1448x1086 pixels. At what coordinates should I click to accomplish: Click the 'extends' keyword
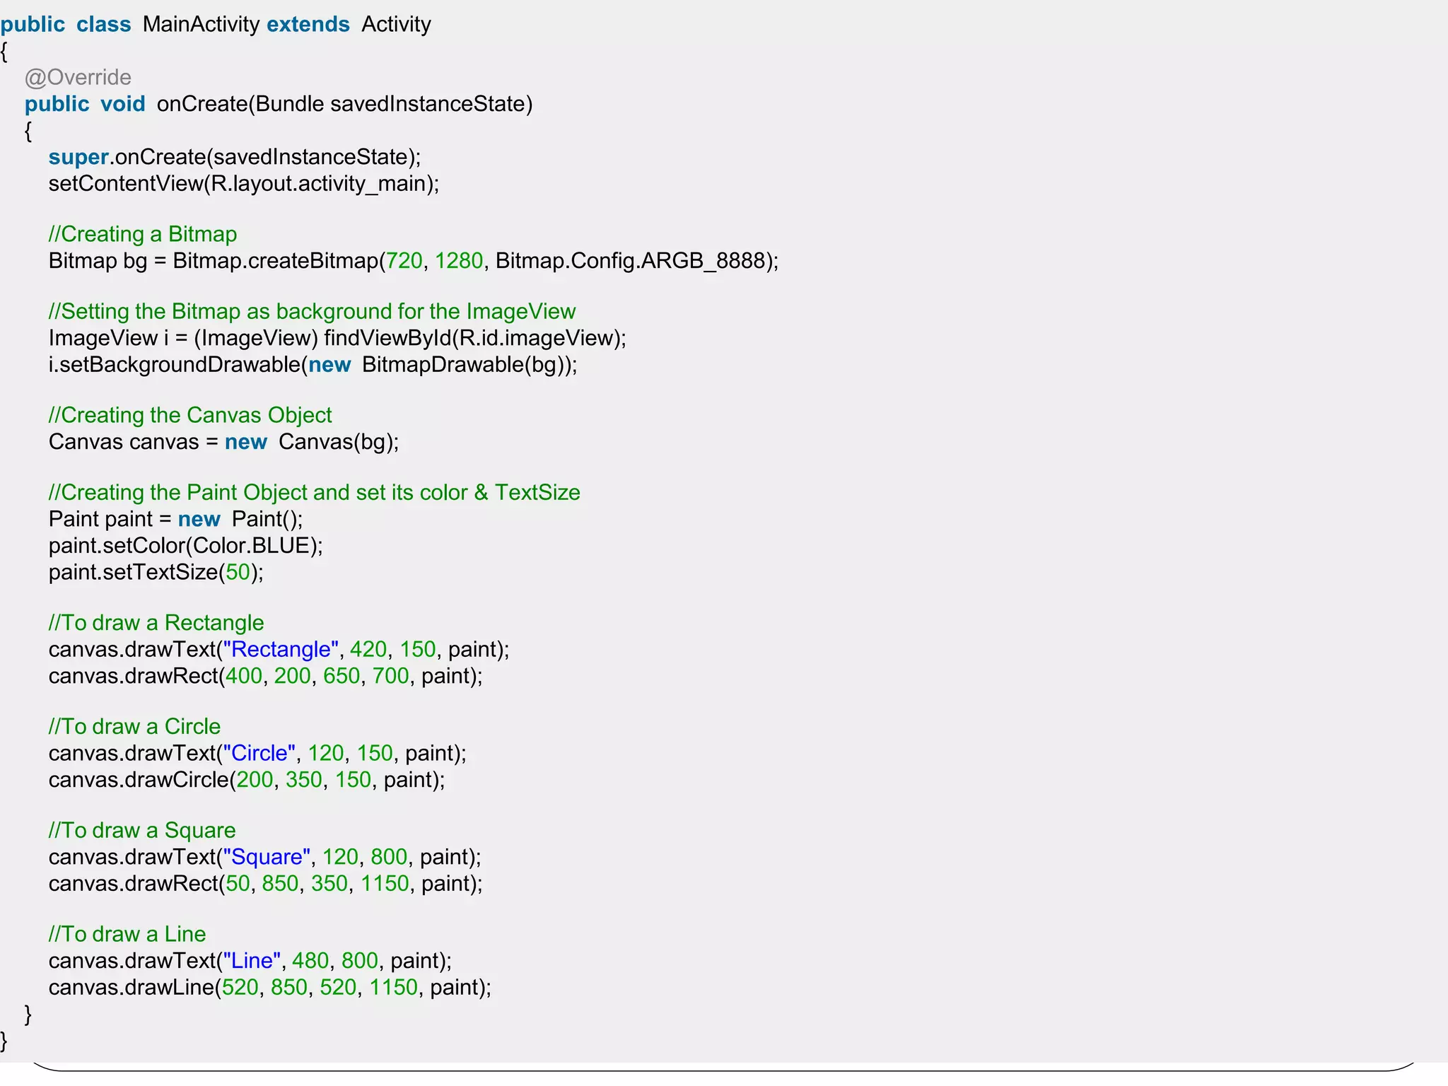[x=308, y=24]
